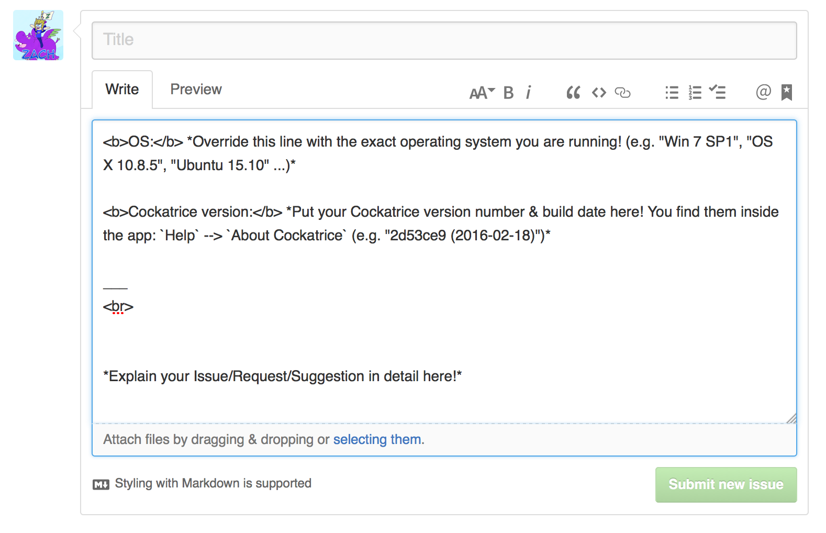Insert a saved reply
This screenshot has height=533, width=826.
point(786,92)
